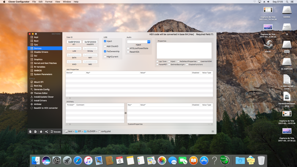The image size is (297, 167).
Task: Open the Themes Editor tool
Action: pos(41,93)
